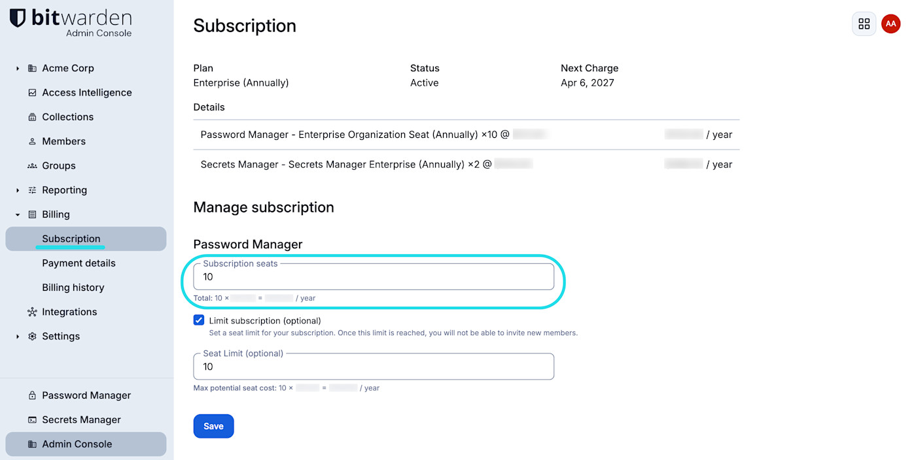Click the Save button
The image size is (916, 460).
(213, 425)
